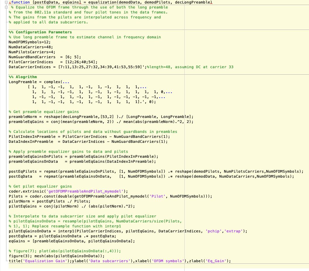Click '% Interpolate to data subcarrier size' comment
The height and width of the screenshot is (271, 309).
(x=83, y=216)
